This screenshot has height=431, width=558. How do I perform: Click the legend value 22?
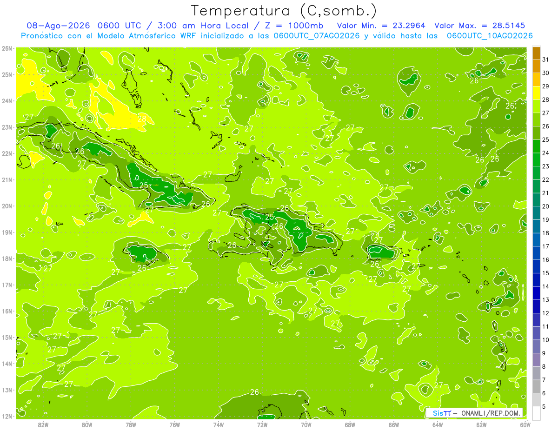[x=545, y=180]
